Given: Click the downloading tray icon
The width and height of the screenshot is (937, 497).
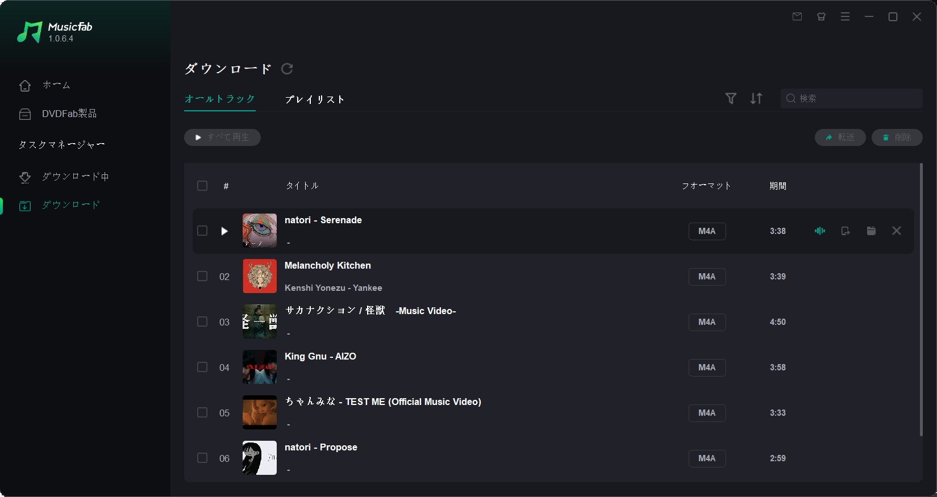Looking at the screenshot, I should 25,177.
